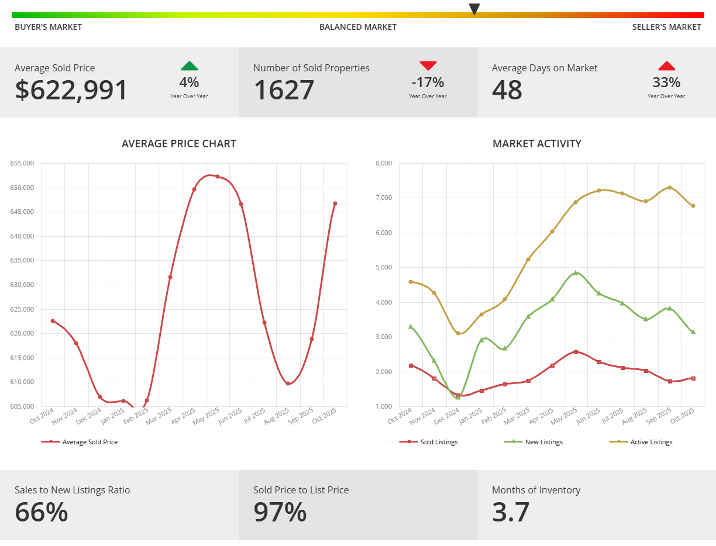Click the red down arrow for Sold Properties
716x546 pixels.
click(x=428, y=65)
